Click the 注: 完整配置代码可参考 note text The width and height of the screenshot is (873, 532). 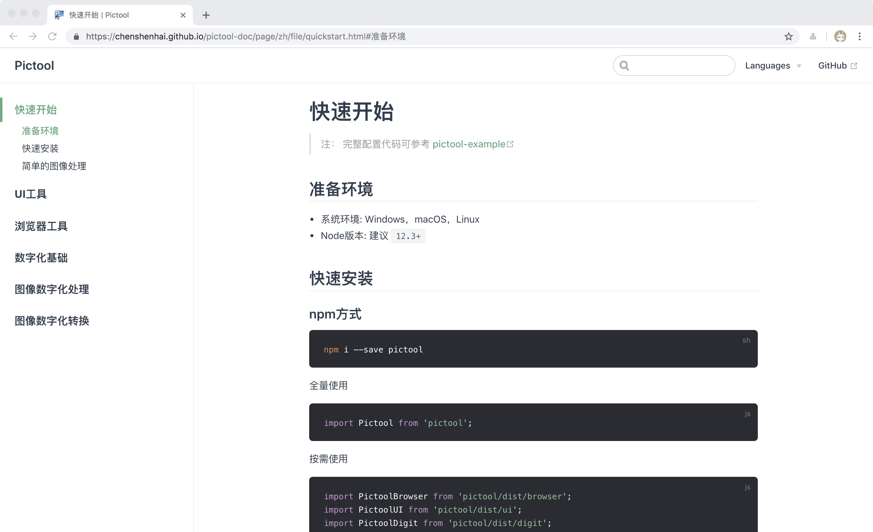pyautogui.click(x=375, y=144)
